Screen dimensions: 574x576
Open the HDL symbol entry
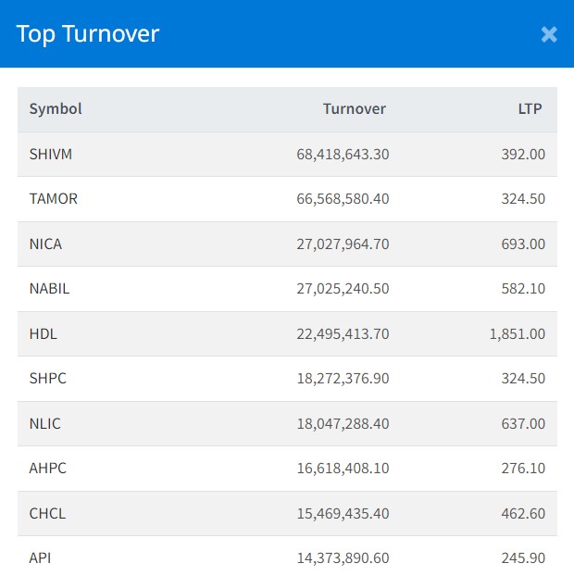pos(44,333)
